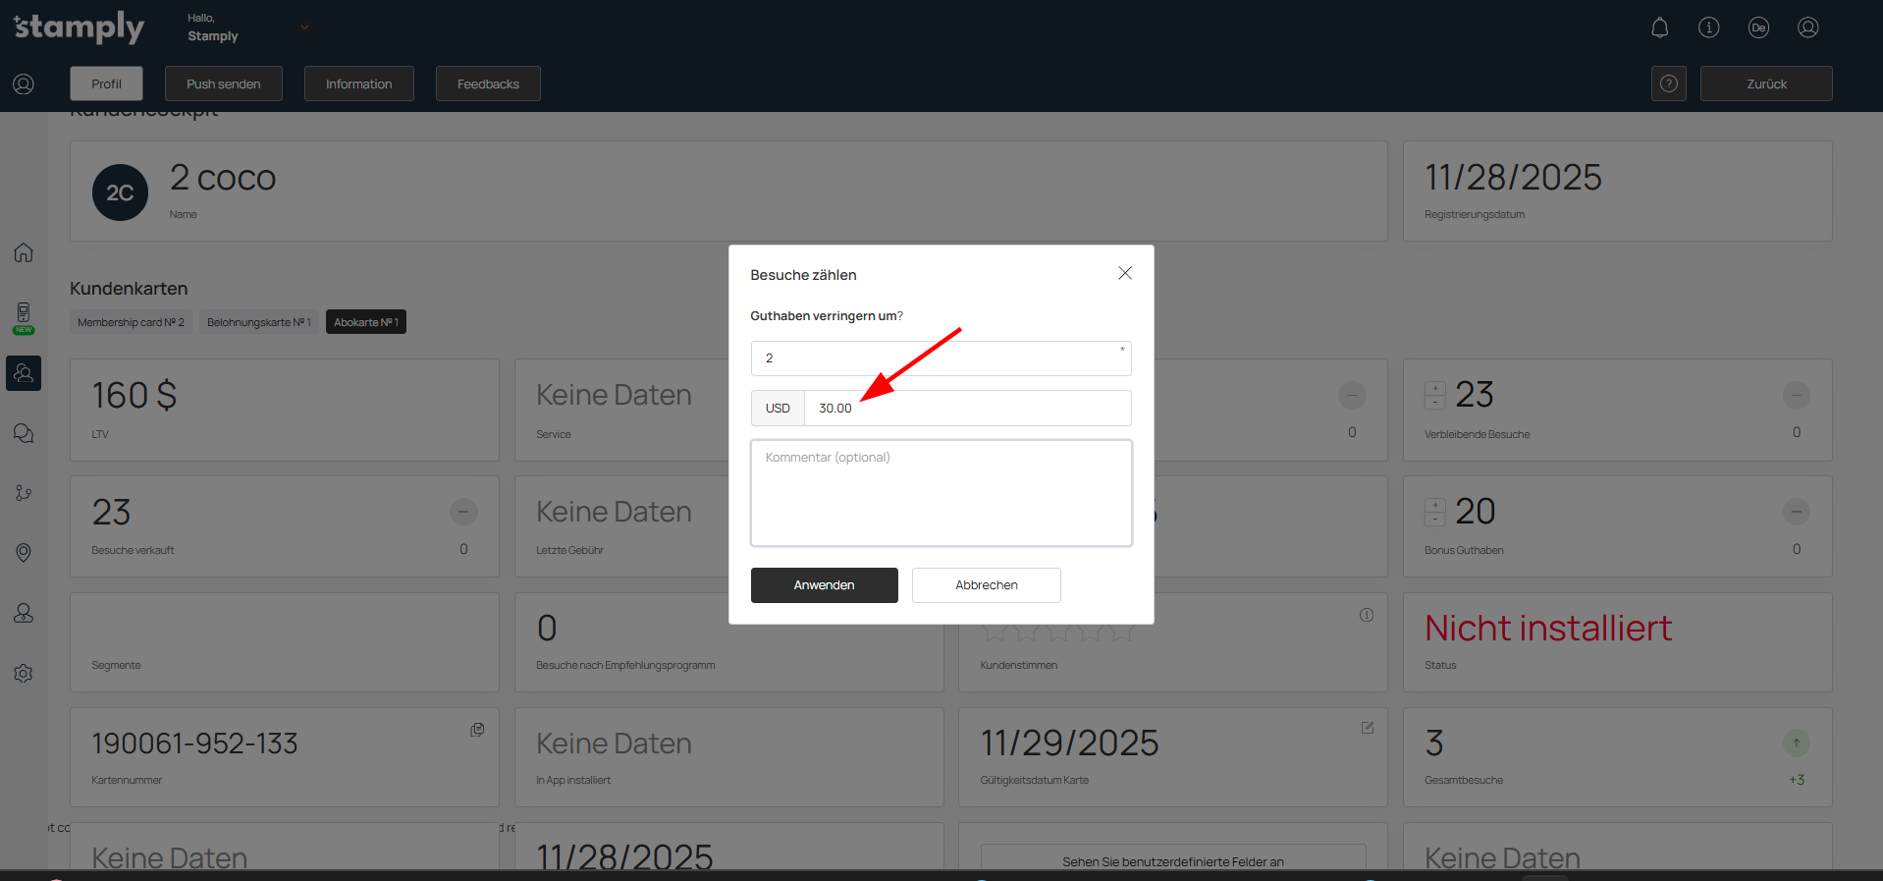Open the De language selector icon
Image resolution: width=1883 pixels, height=881 pixels.
click(1758, 28)
